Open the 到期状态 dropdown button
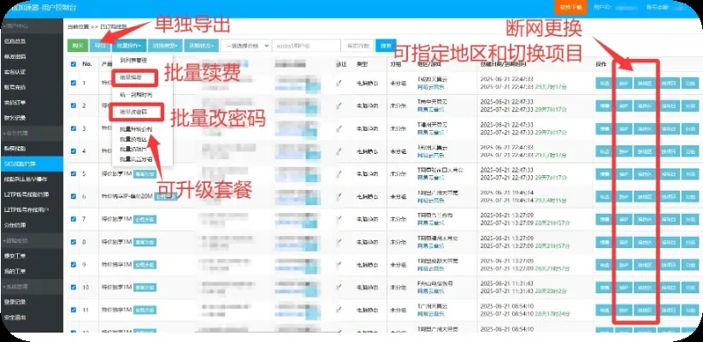This screenshot has width=703, height=342. tap(201, 45)
